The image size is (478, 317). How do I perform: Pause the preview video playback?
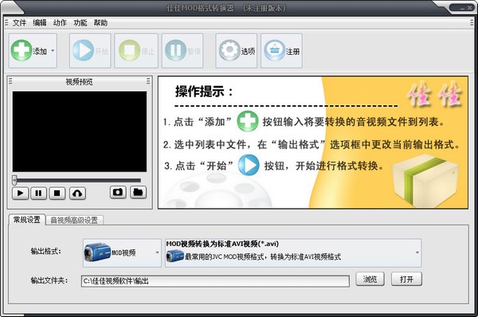click(x=39, y=194)
